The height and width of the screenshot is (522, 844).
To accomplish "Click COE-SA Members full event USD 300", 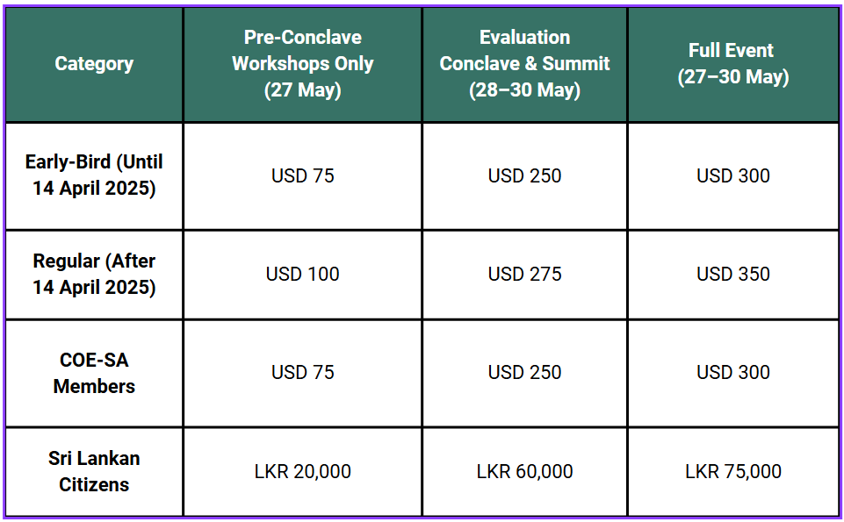I will point(733,373).
